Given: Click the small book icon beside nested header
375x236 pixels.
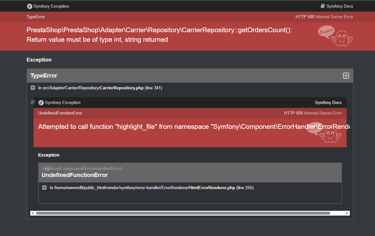Looking at the screenshot, I should [33, 102].
